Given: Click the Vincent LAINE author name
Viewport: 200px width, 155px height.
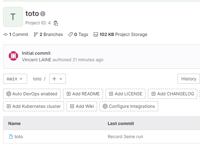Looking at the screenshot, I should (x=37, y=60).
